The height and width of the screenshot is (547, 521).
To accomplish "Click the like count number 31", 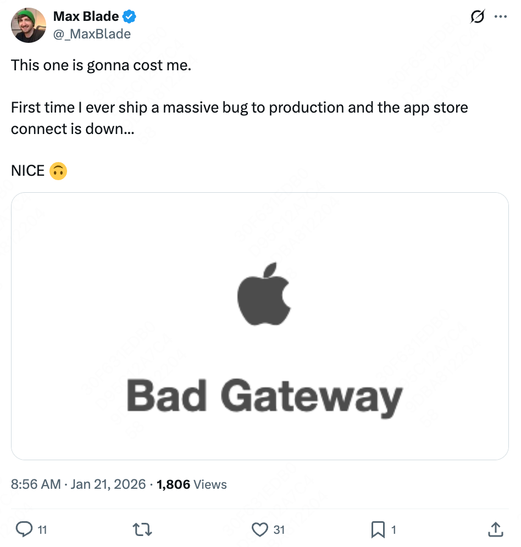I will pyautogui.click(x=279, y=530).
